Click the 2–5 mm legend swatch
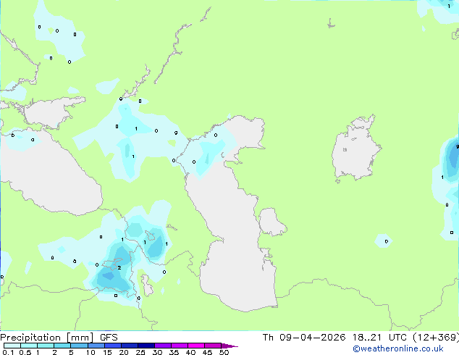 pyautogui.click(x=62, y=346)
